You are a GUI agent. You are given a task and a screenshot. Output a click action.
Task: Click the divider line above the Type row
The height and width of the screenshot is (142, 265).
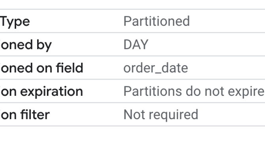(x=132, y=9)
